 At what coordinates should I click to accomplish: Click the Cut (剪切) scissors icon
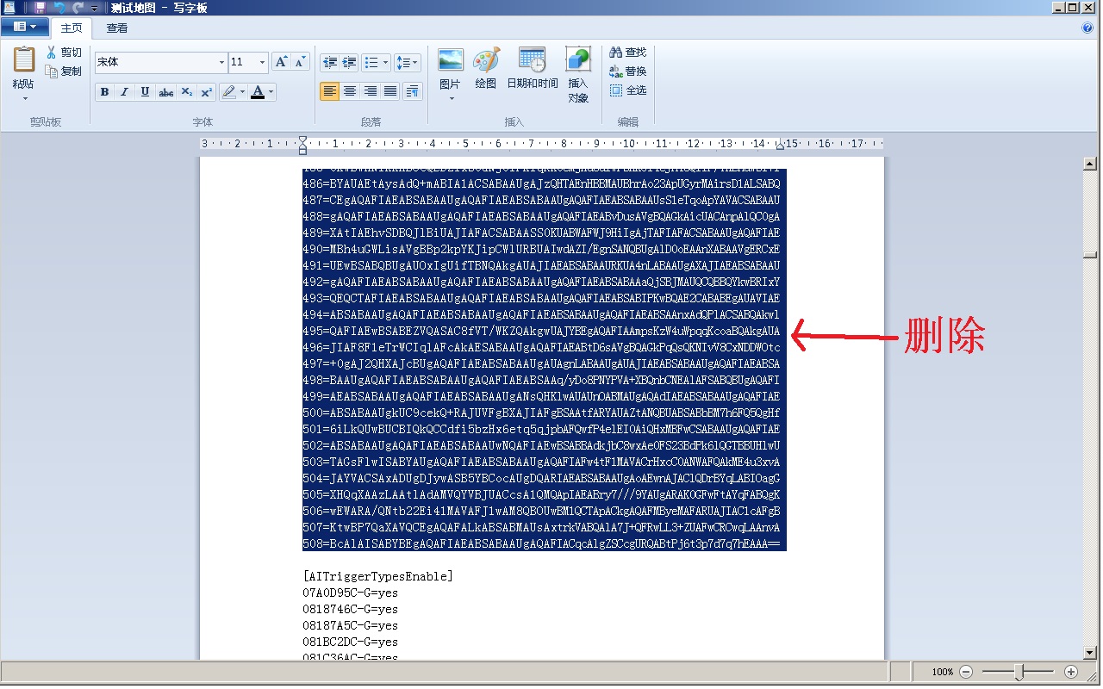[52, 53]
